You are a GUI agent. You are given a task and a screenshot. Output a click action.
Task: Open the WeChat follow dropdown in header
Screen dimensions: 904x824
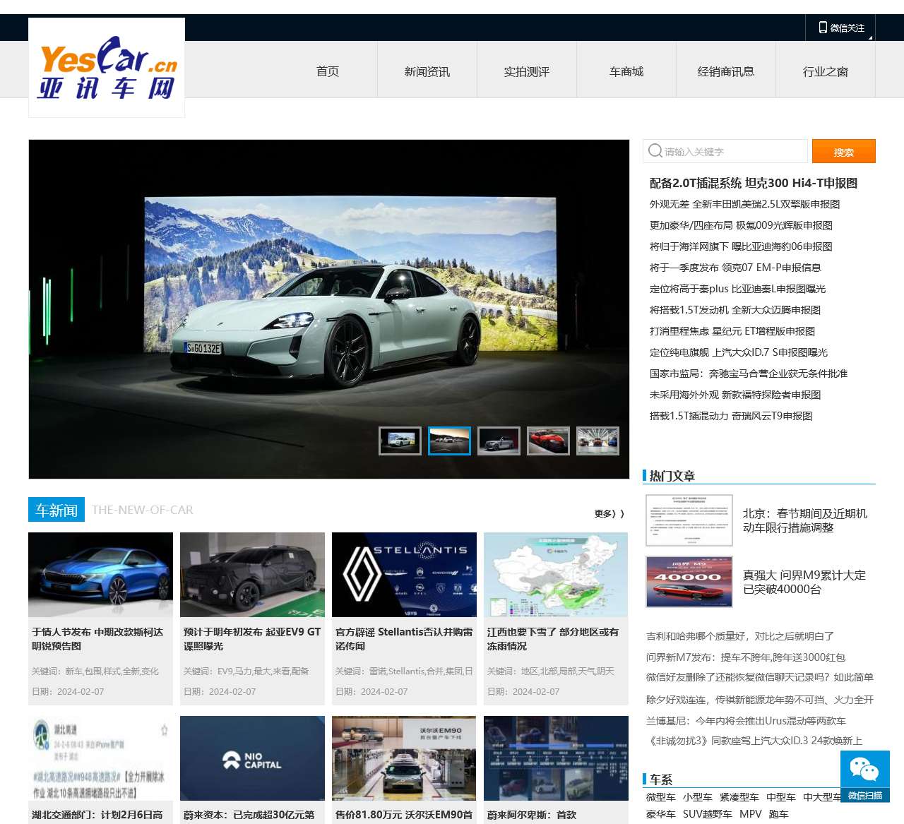(x=840, y=28)
